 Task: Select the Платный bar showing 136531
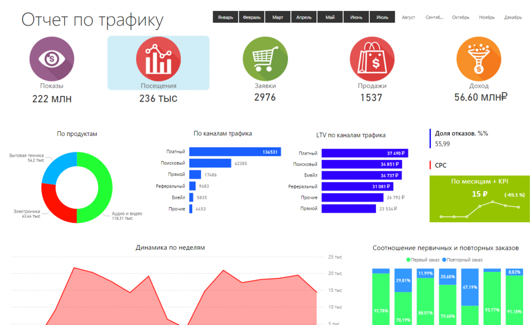coord(235,152)
